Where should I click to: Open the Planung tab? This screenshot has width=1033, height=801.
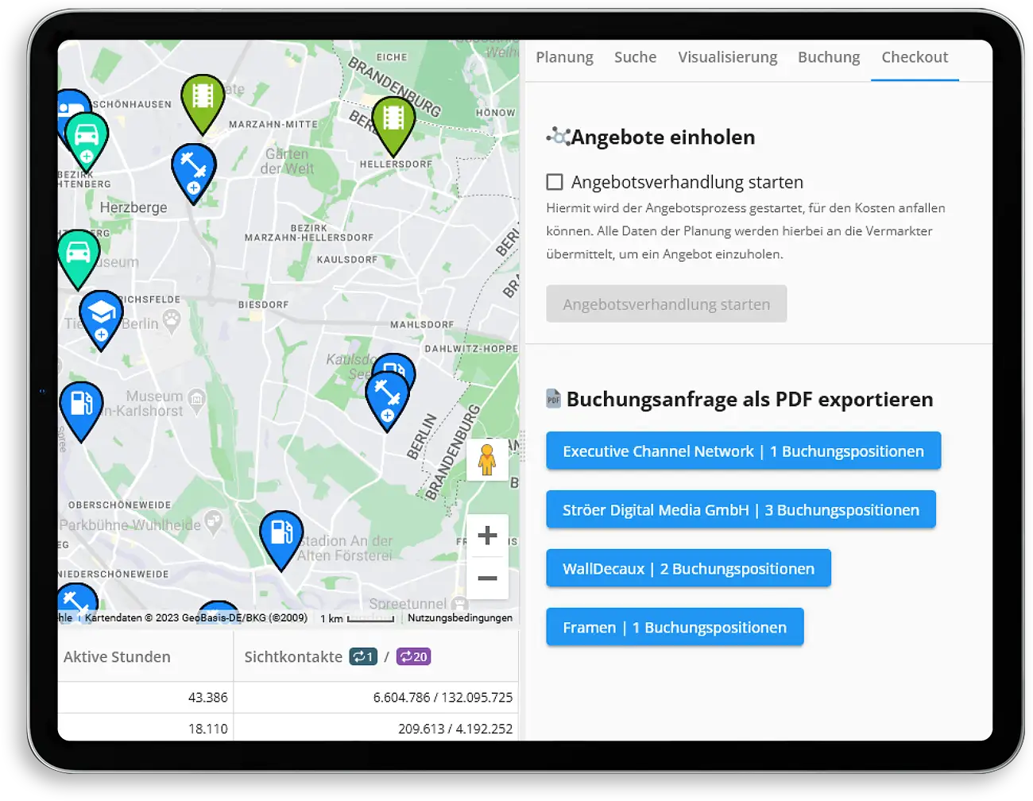564,57
